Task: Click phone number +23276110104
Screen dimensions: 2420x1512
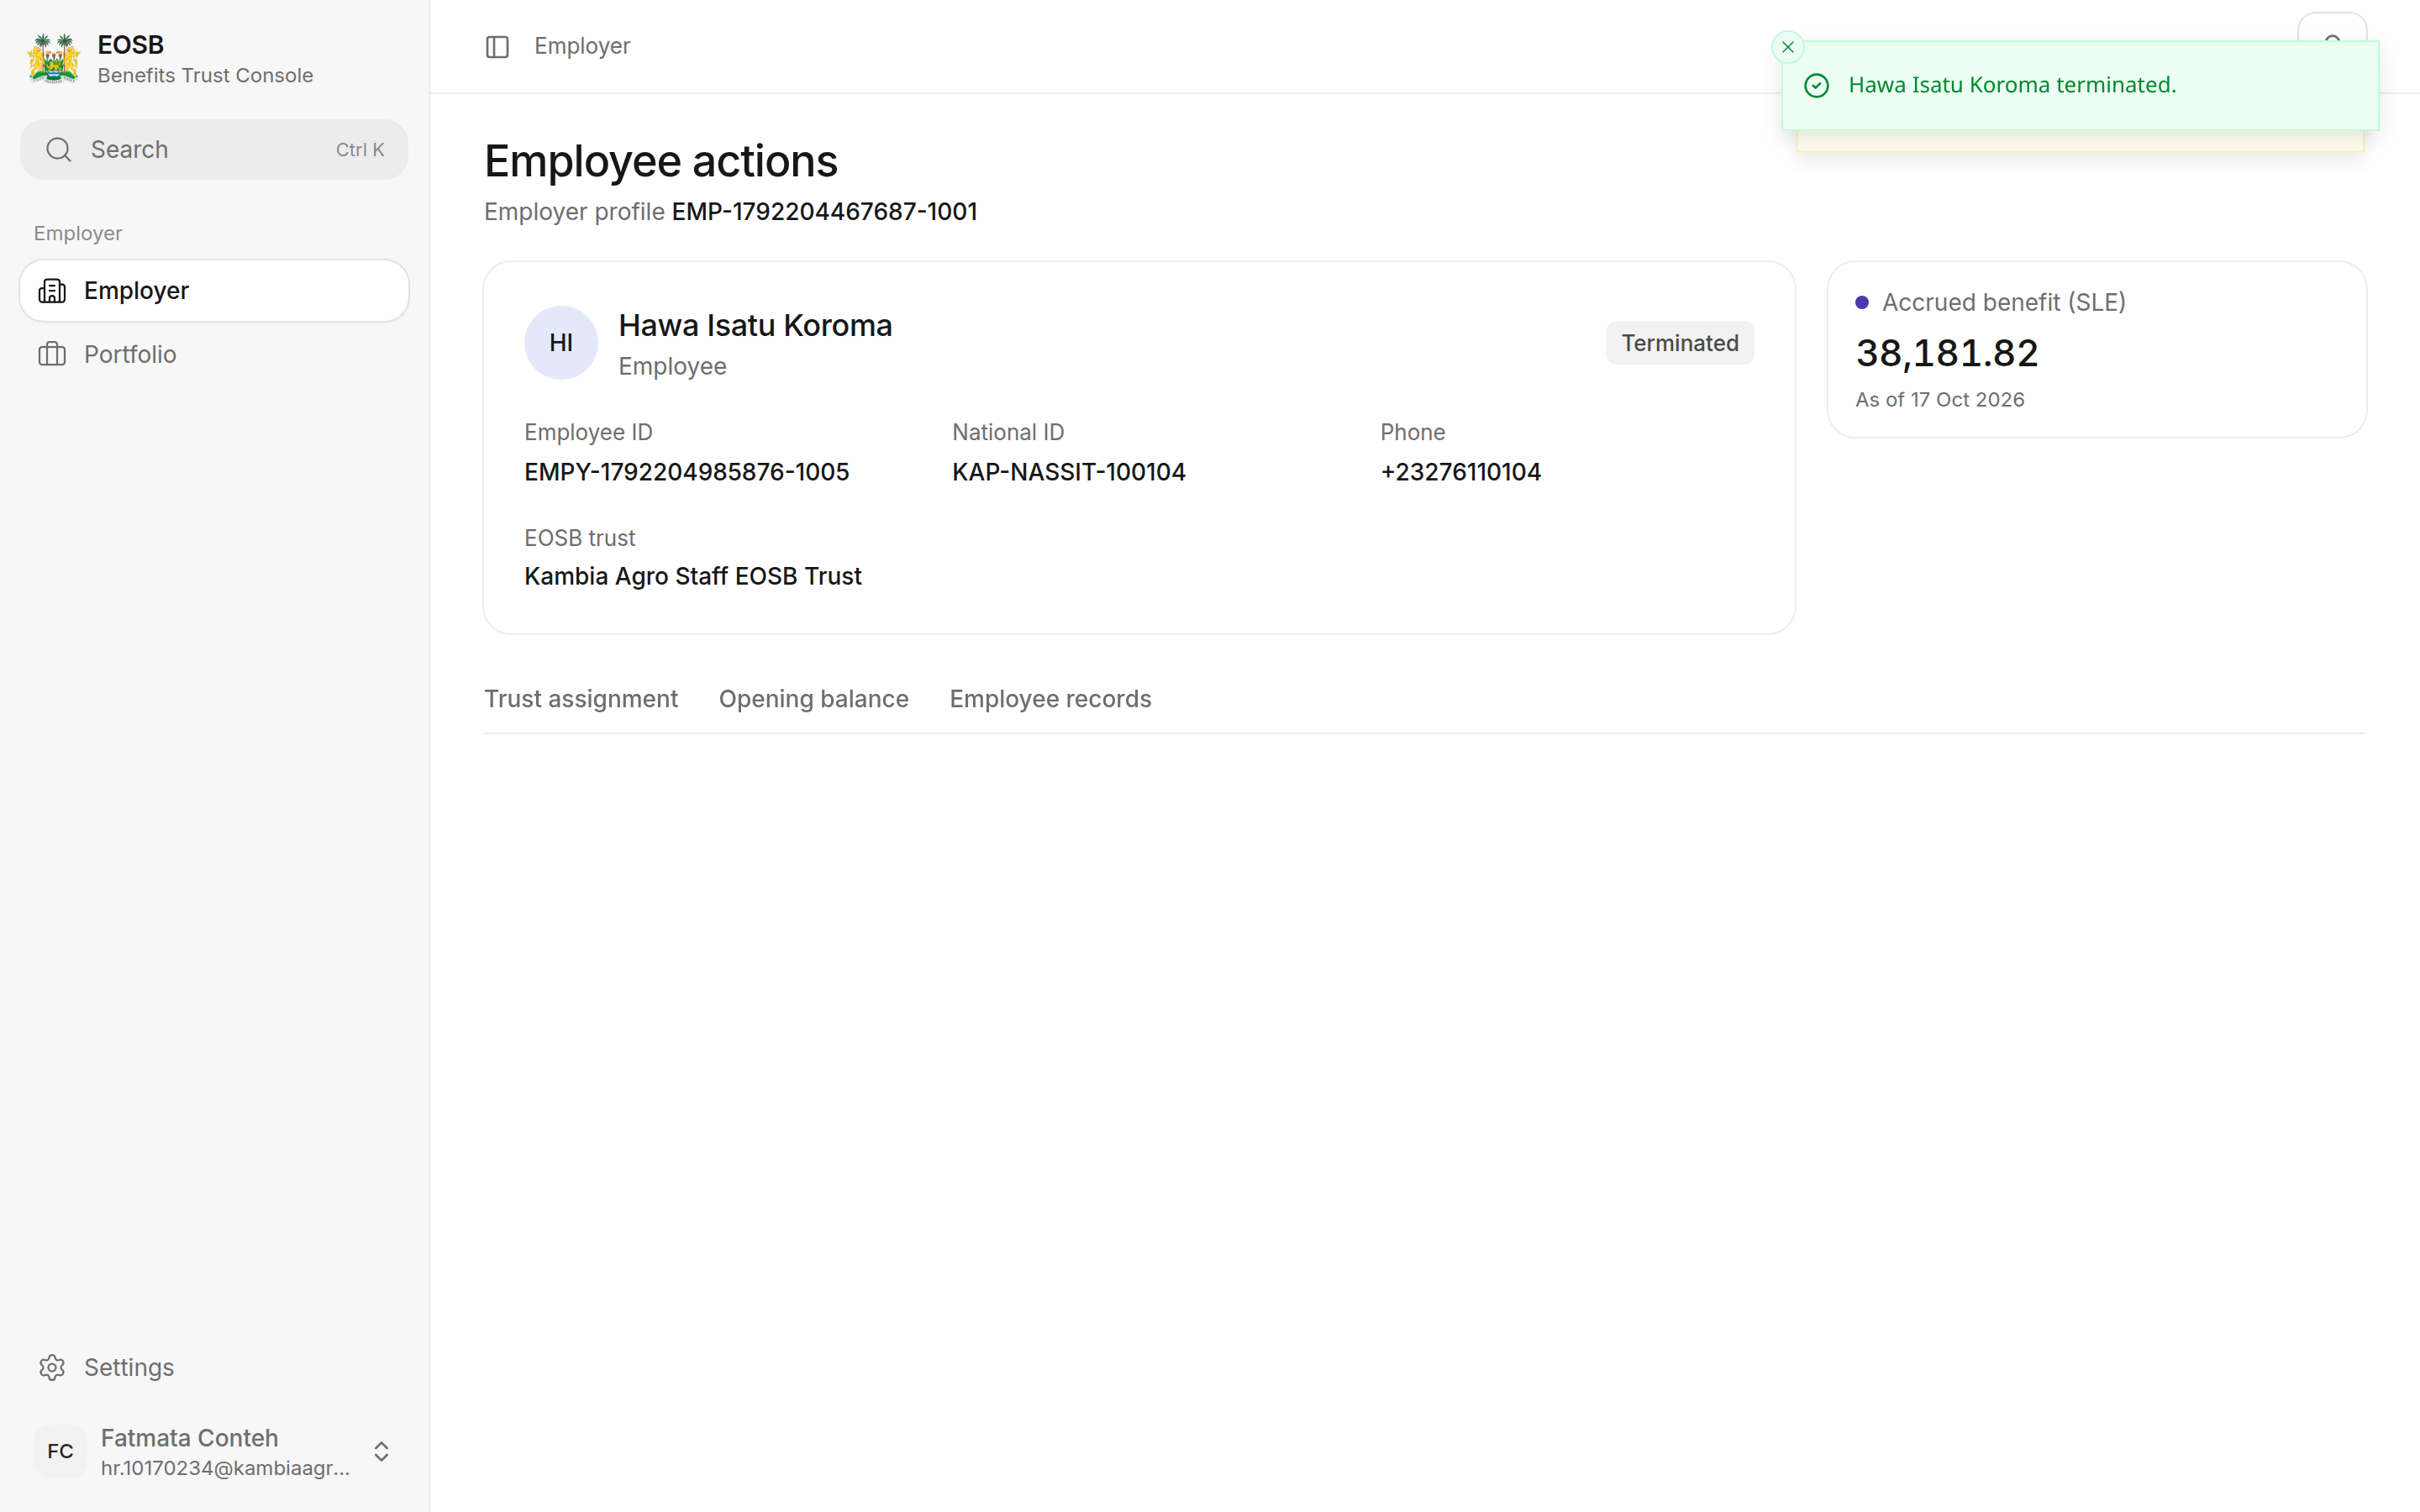Action: coord(1460,472)
